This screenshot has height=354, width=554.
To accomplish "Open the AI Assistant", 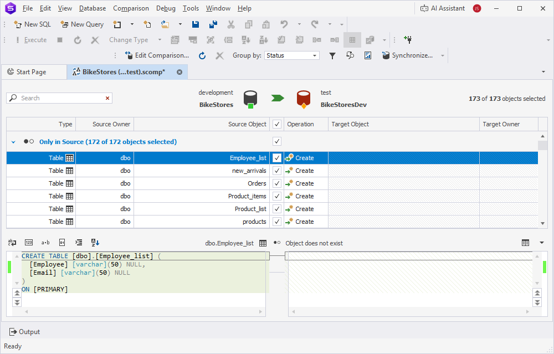I will click(x=449, y=8).
